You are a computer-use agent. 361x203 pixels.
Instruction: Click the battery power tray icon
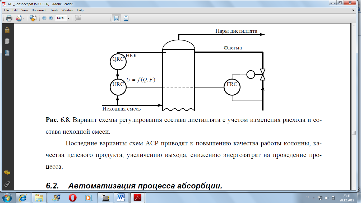click(x=333, y=197)
